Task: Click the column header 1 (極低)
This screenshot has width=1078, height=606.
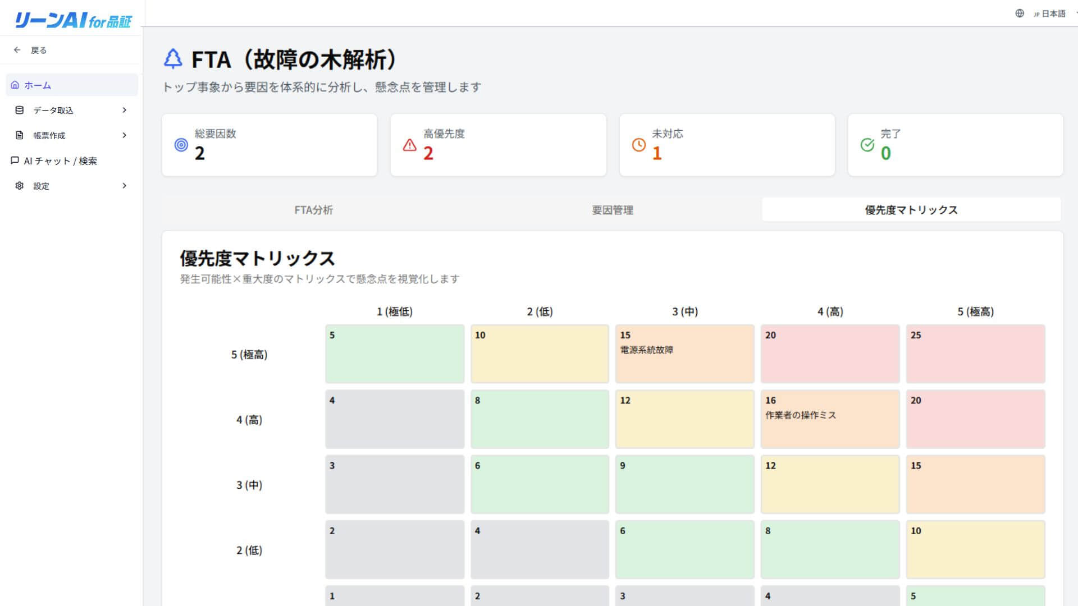Action: 395,311
